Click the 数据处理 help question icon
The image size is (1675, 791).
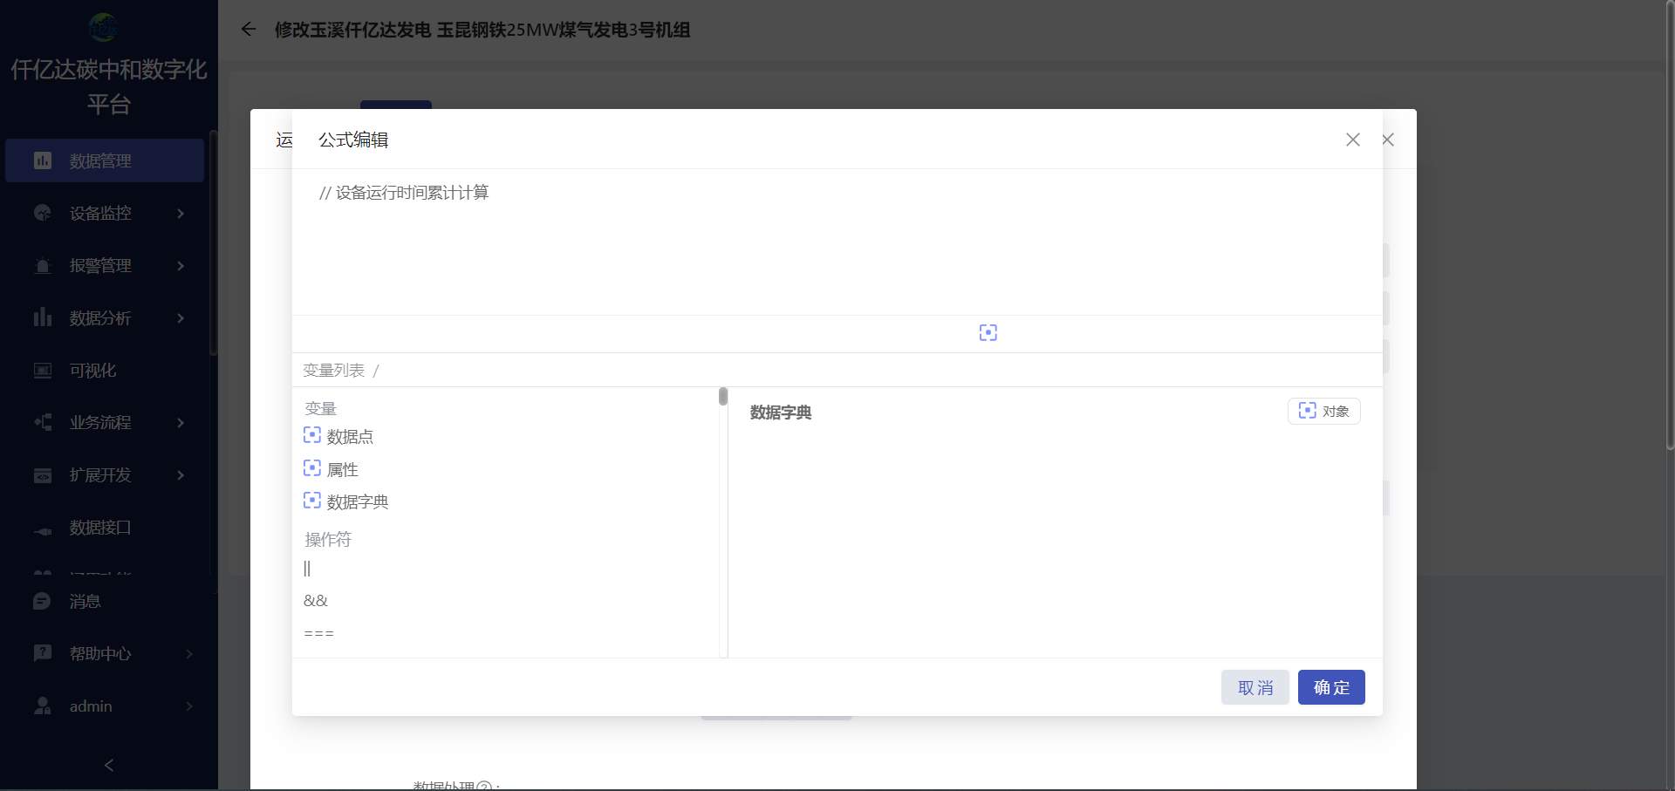[485, 786]
